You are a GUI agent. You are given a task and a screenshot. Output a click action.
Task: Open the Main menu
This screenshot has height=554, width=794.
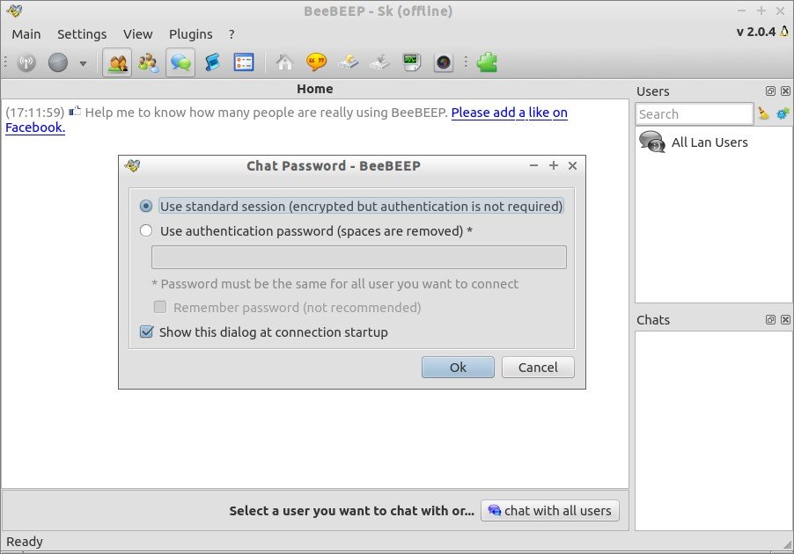tap(26, 34)
